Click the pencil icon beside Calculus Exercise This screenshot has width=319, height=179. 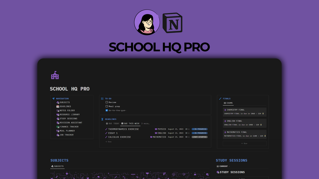[x=106, y=137]
